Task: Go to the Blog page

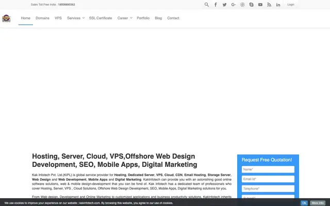Action: pos(158,18)
